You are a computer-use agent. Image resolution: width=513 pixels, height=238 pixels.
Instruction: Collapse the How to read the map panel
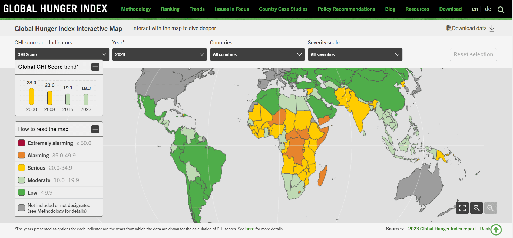95,129
